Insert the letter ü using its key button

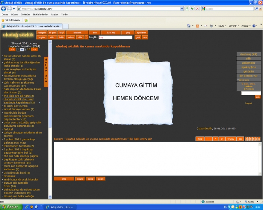pyautogui.click(x=259, y=139)
